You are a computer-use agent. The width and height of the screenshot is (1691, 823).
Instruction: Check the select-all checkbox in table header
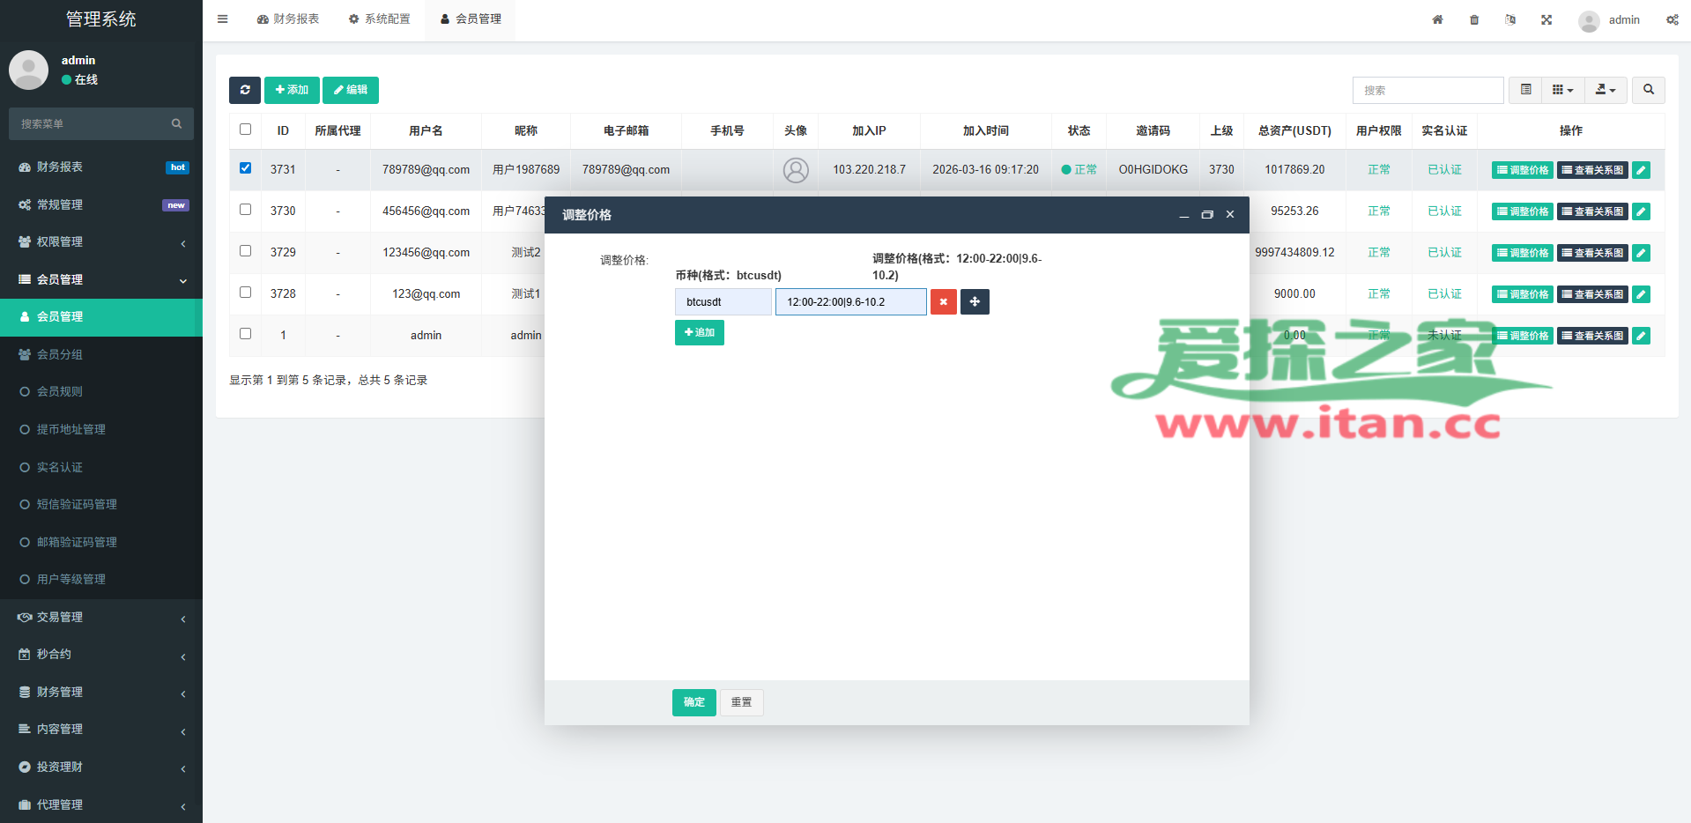pyautogui.click(x=246, y=130)
